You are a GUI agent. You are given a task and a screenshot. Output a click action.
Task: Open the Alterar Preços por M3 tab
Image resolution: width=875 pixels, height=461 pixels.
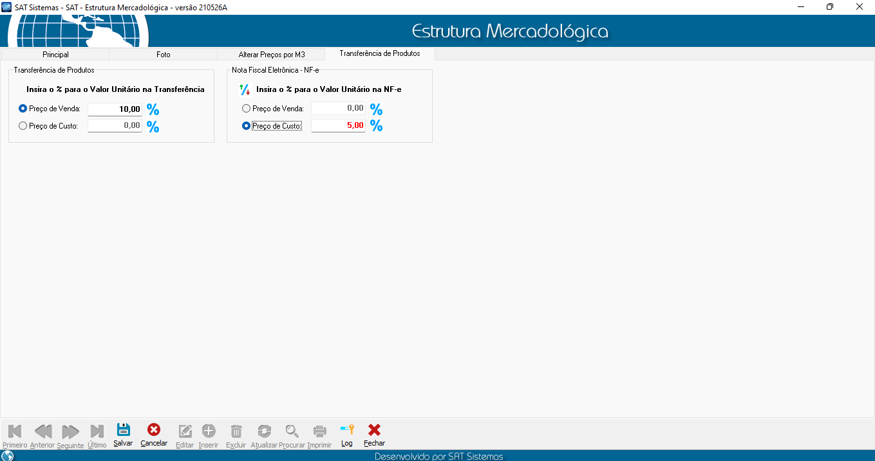click(x=272, y=55)
